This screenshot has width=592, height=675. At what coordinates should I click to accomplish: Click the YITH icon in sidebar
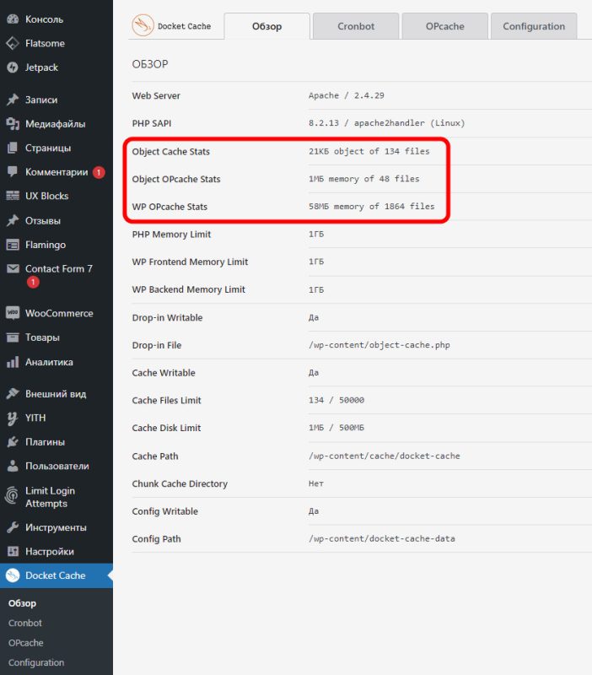[13, 418]
